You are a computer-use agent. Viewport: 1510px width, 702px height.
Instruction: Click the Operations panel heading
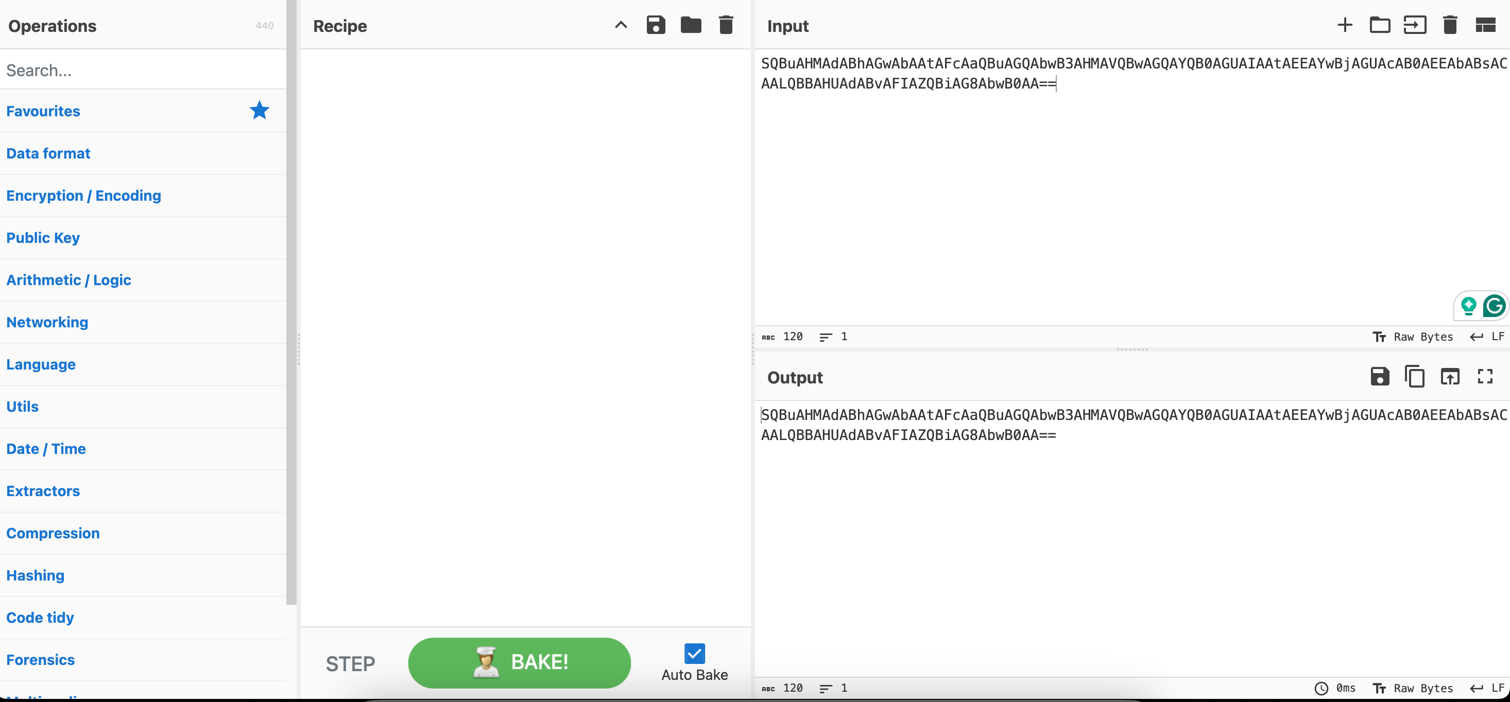[52, 26]
